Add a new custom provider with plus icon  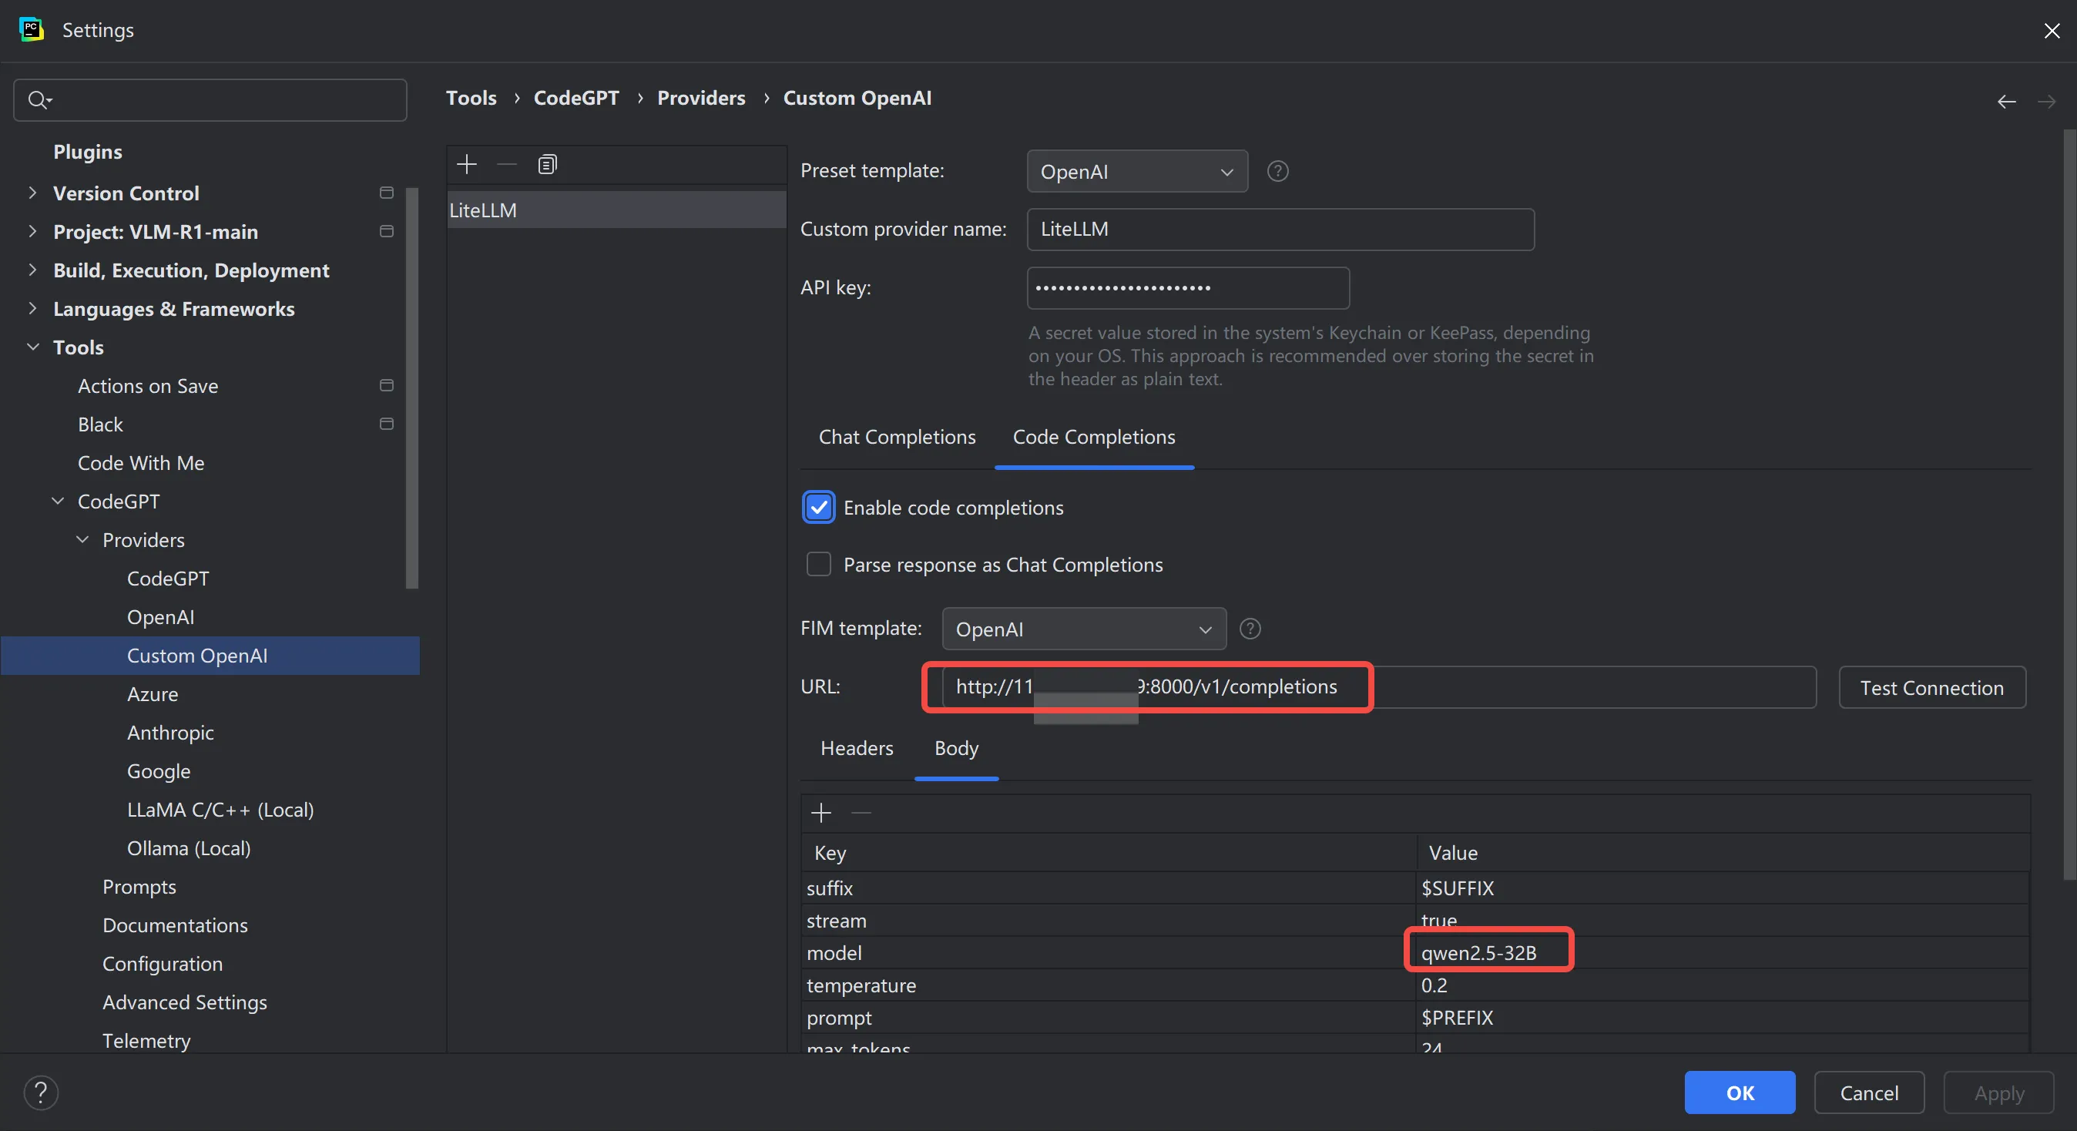(x=467, y=164)
